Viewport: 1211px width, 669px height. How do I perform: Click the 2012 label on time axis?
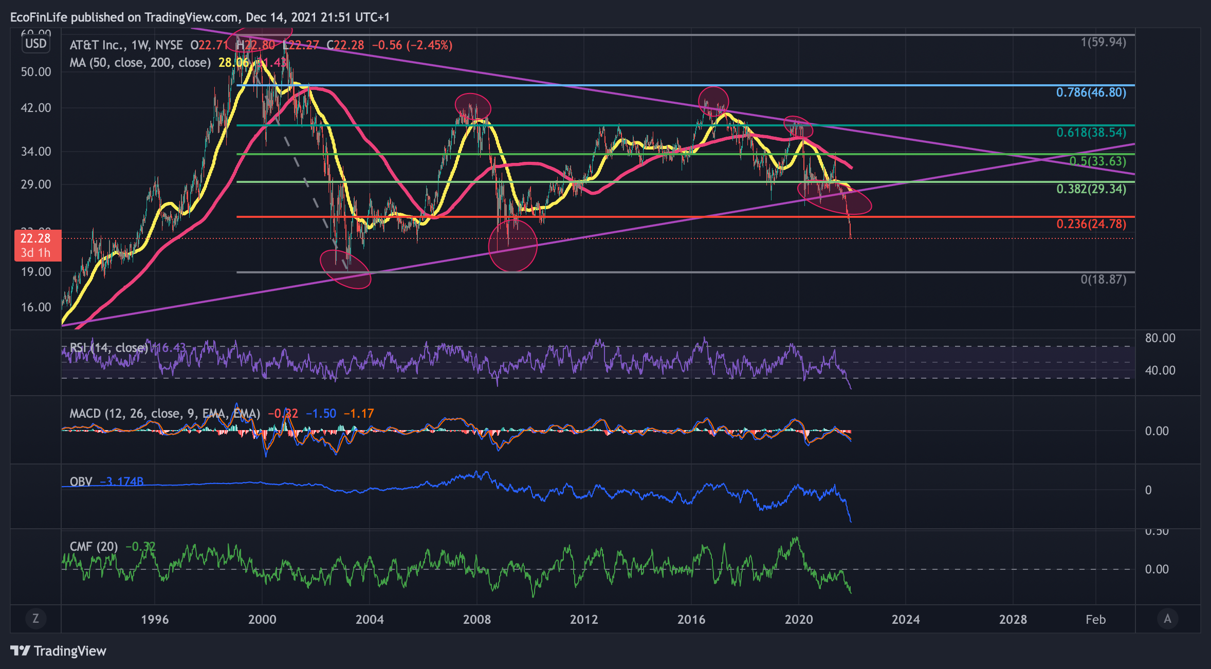(x=584, y=619)
